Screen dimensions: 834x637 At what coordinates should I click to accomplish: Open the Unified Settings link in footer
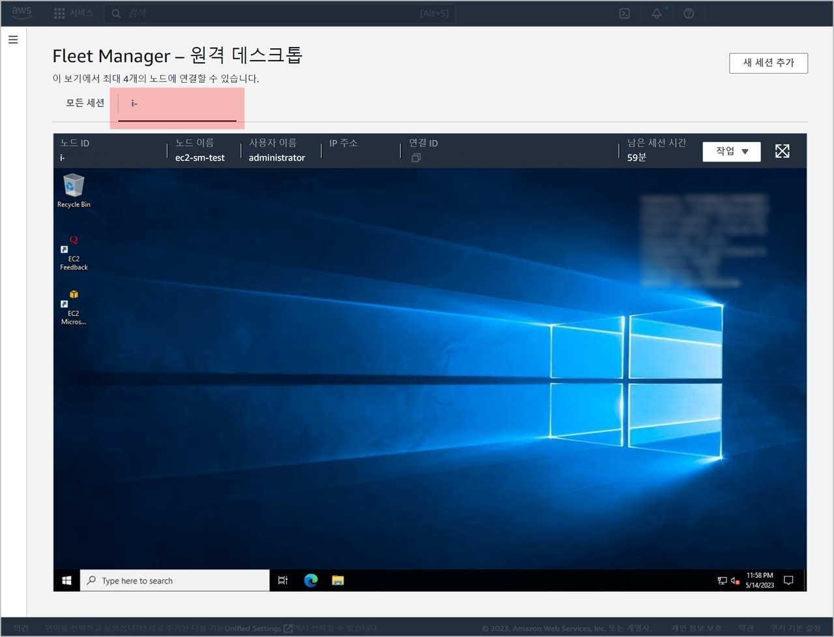click(x=258, y=628)
